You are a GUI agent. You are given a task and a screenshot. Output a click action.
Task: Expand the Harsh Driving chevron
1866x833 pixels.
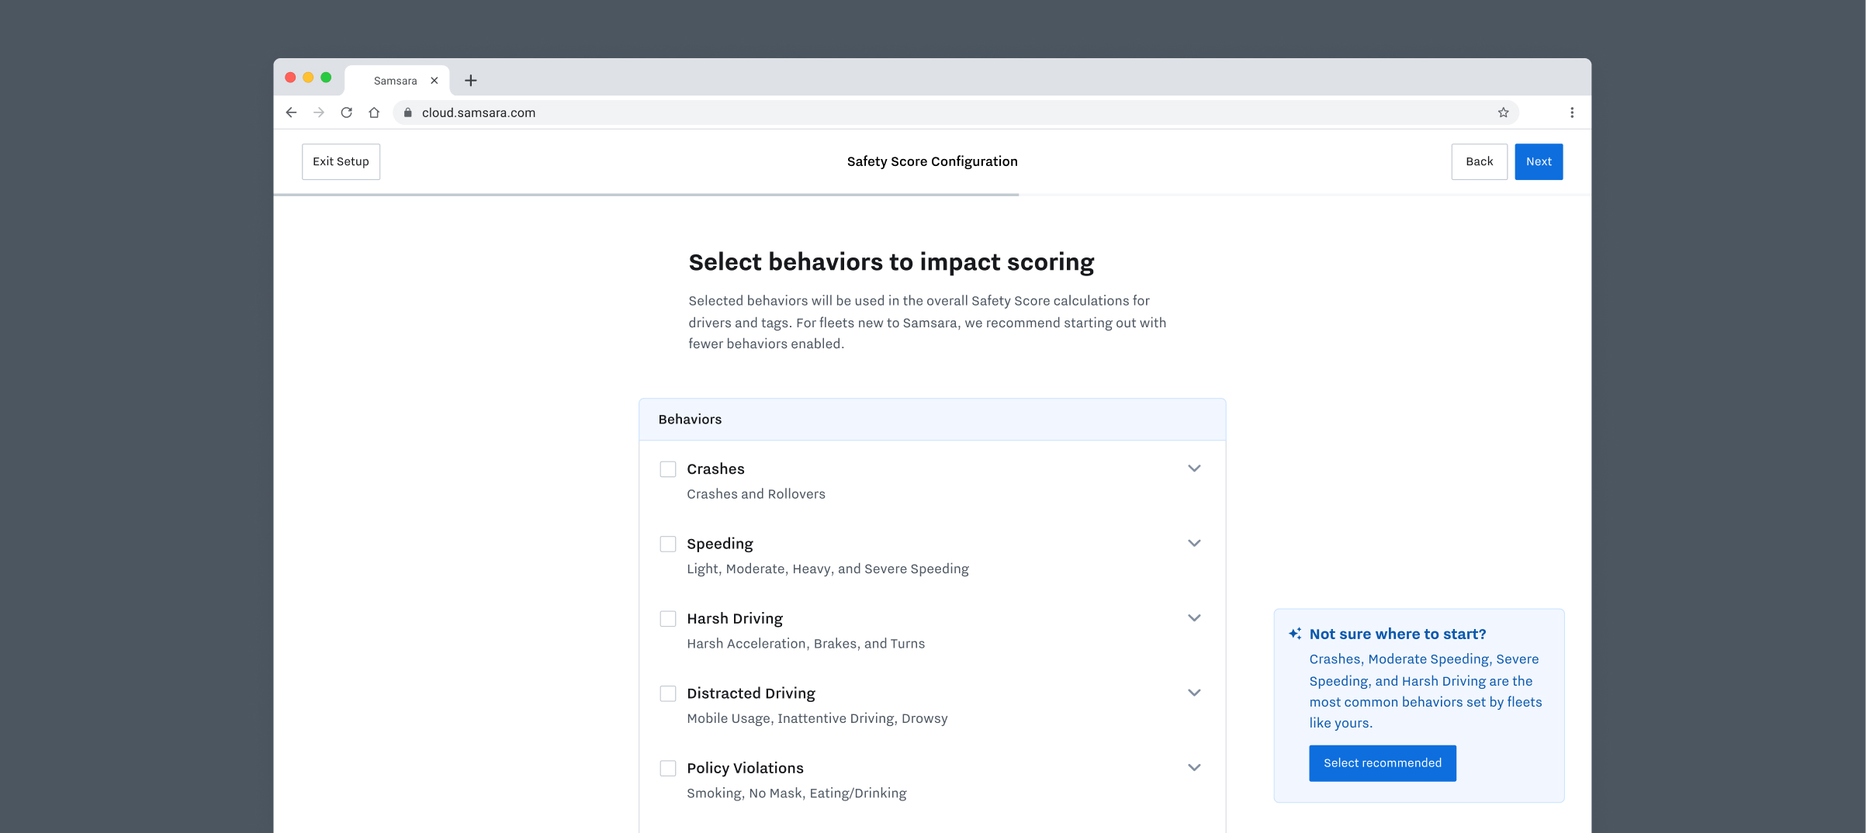pos(1194,618)
